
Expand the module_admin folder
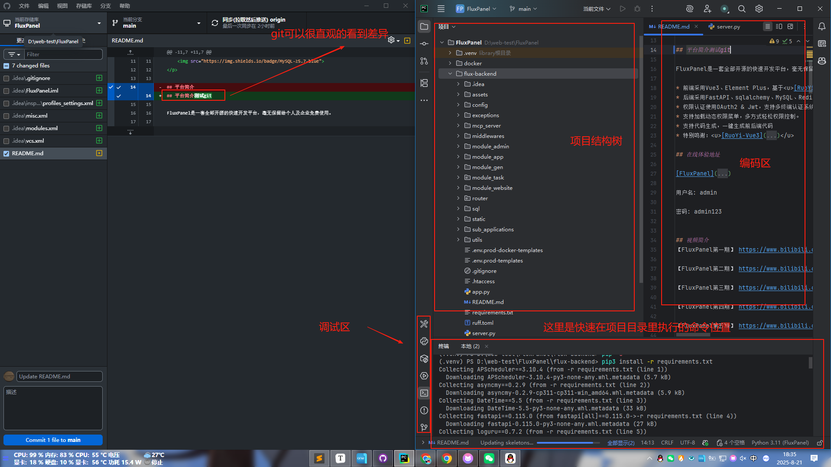click(x=458, y=146)
